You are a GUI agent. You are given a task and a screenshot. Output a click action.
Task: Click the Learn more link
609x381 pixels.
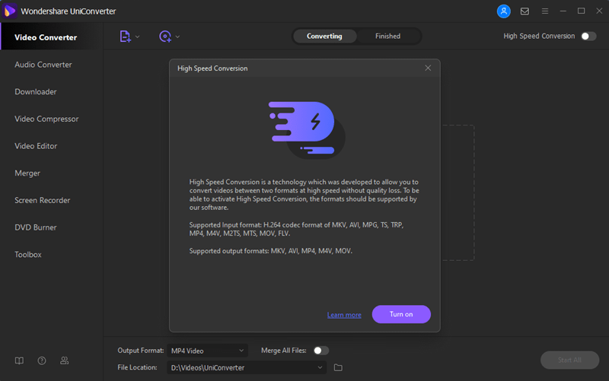[344, 315]
